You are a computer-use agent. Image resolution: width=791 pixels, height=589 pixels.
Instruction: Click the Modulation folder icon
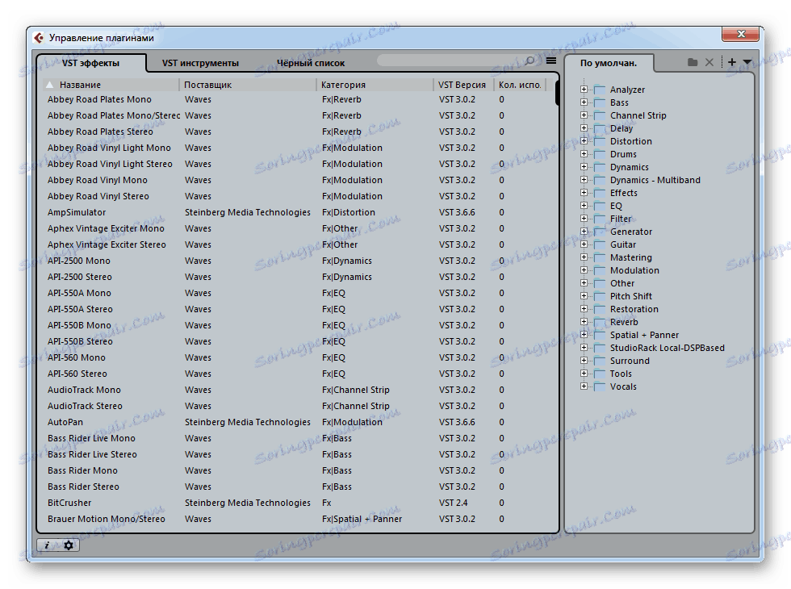(x=599, y=270)
